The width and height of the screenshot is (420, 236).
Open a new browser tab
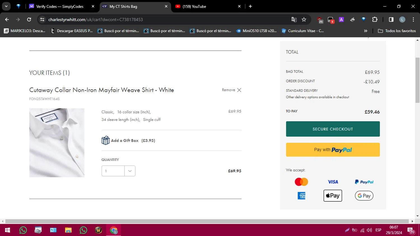point(250,6)
